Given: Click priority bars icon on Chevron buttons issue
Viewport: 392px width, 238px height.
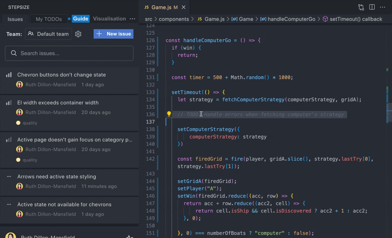Looking at the screenshot, I should [x=9, y=75].
